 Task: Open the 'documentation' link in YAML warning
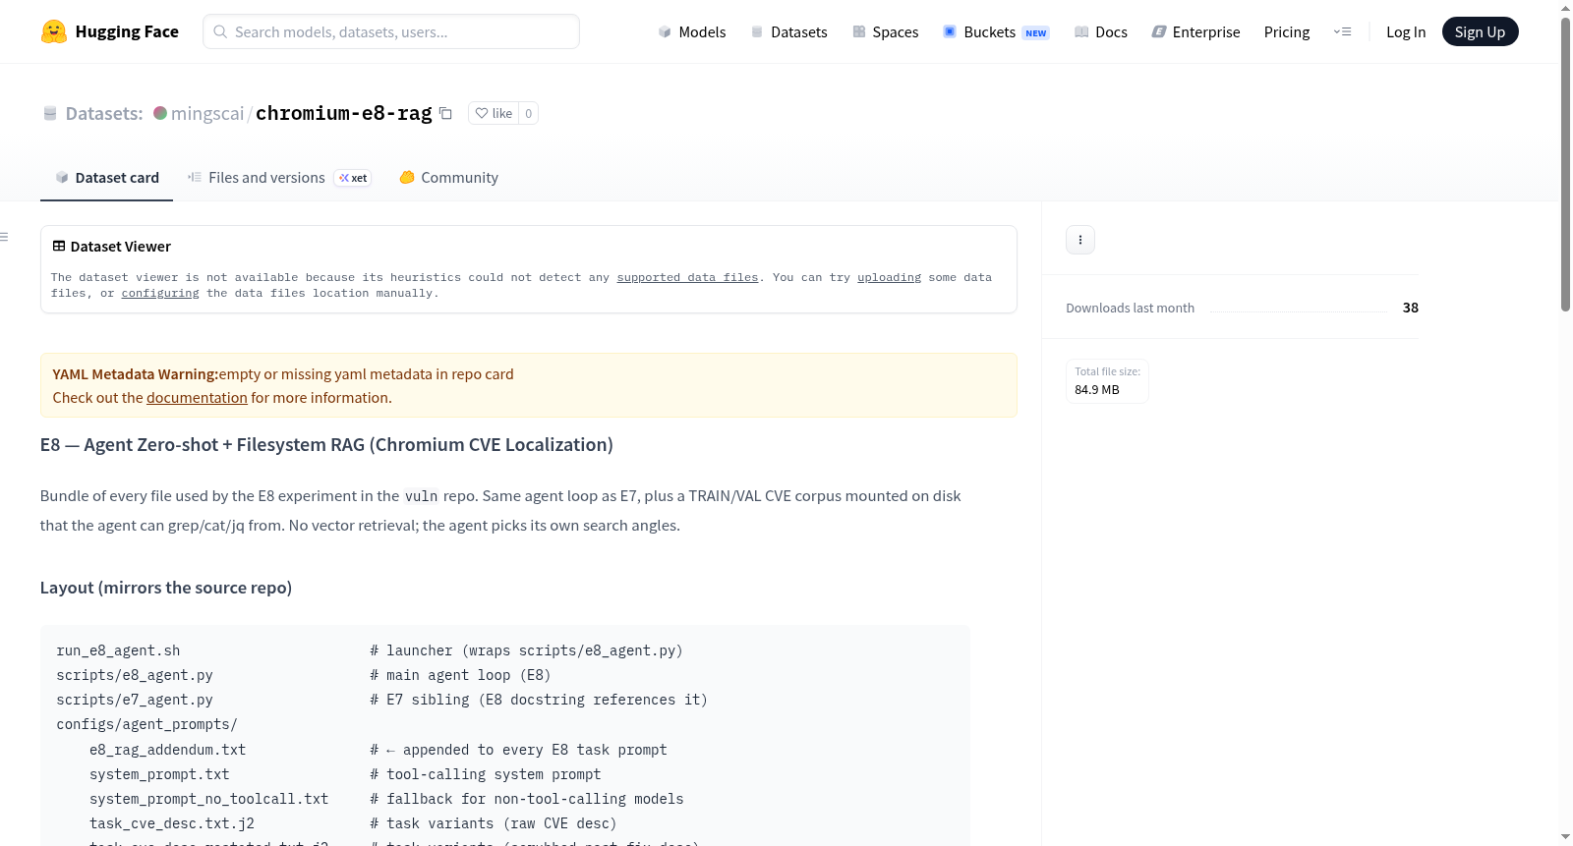click(197, 398)
